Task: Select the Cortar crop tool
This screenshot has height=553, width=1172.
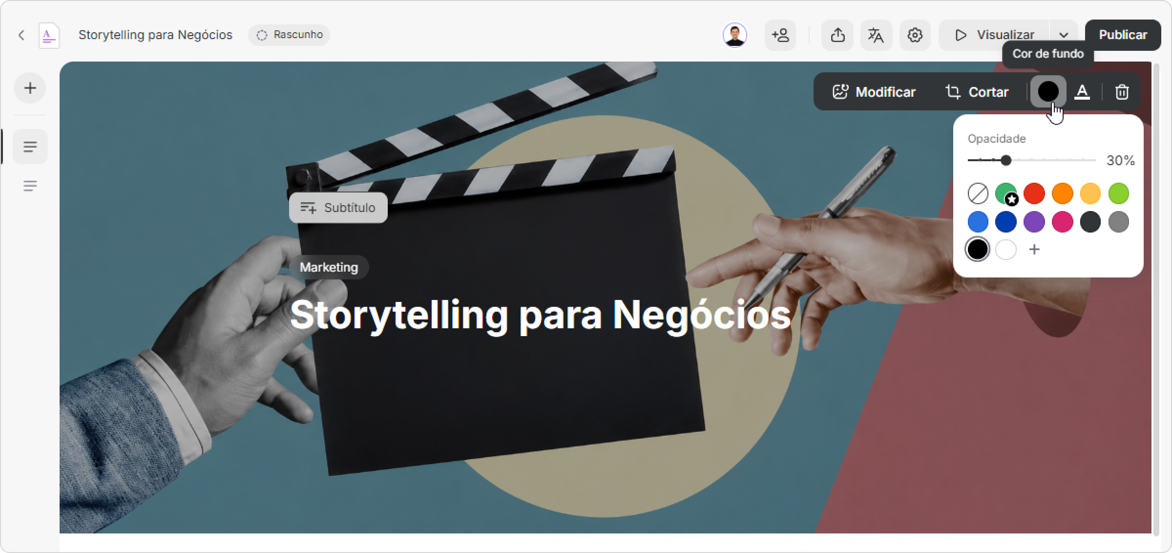Action: click(977, 92)
